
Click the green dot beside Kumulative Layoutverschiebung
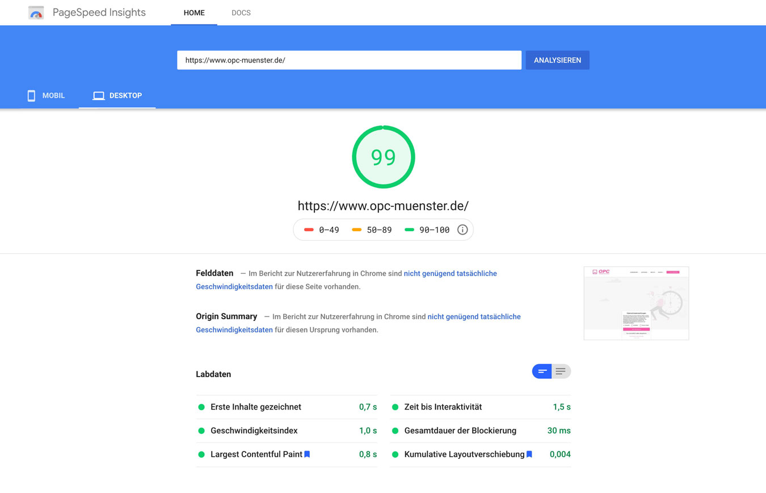[395, 455]
